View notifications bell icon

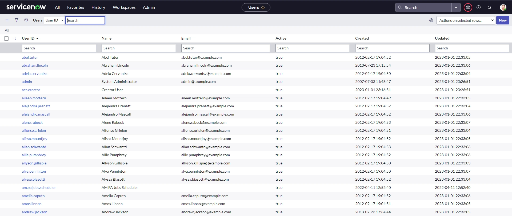coord(489,7)
